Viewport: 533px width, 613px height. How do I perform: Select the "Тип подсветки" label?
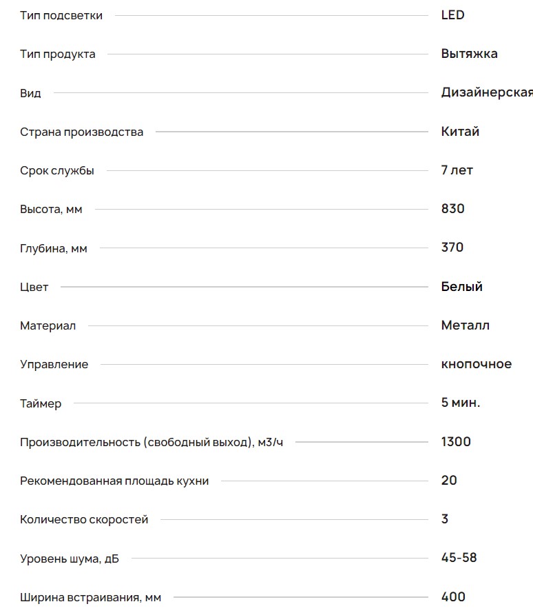pos(61,15)
